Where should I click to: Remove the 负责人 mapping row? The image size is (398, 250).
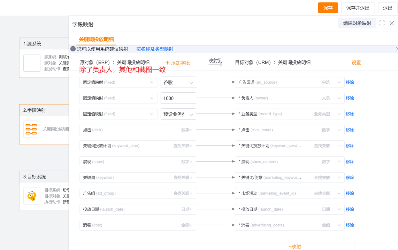coord(350,98)
